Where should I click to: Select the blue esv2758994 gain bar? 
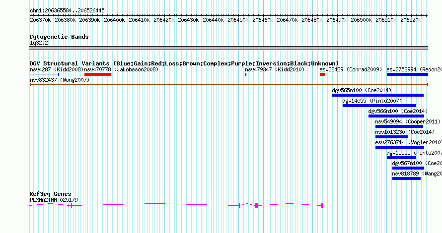[407, 74]
